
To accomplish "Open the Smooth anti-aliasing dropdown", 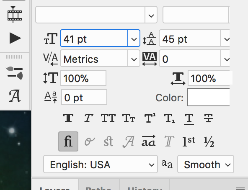I will coord(206,164).
